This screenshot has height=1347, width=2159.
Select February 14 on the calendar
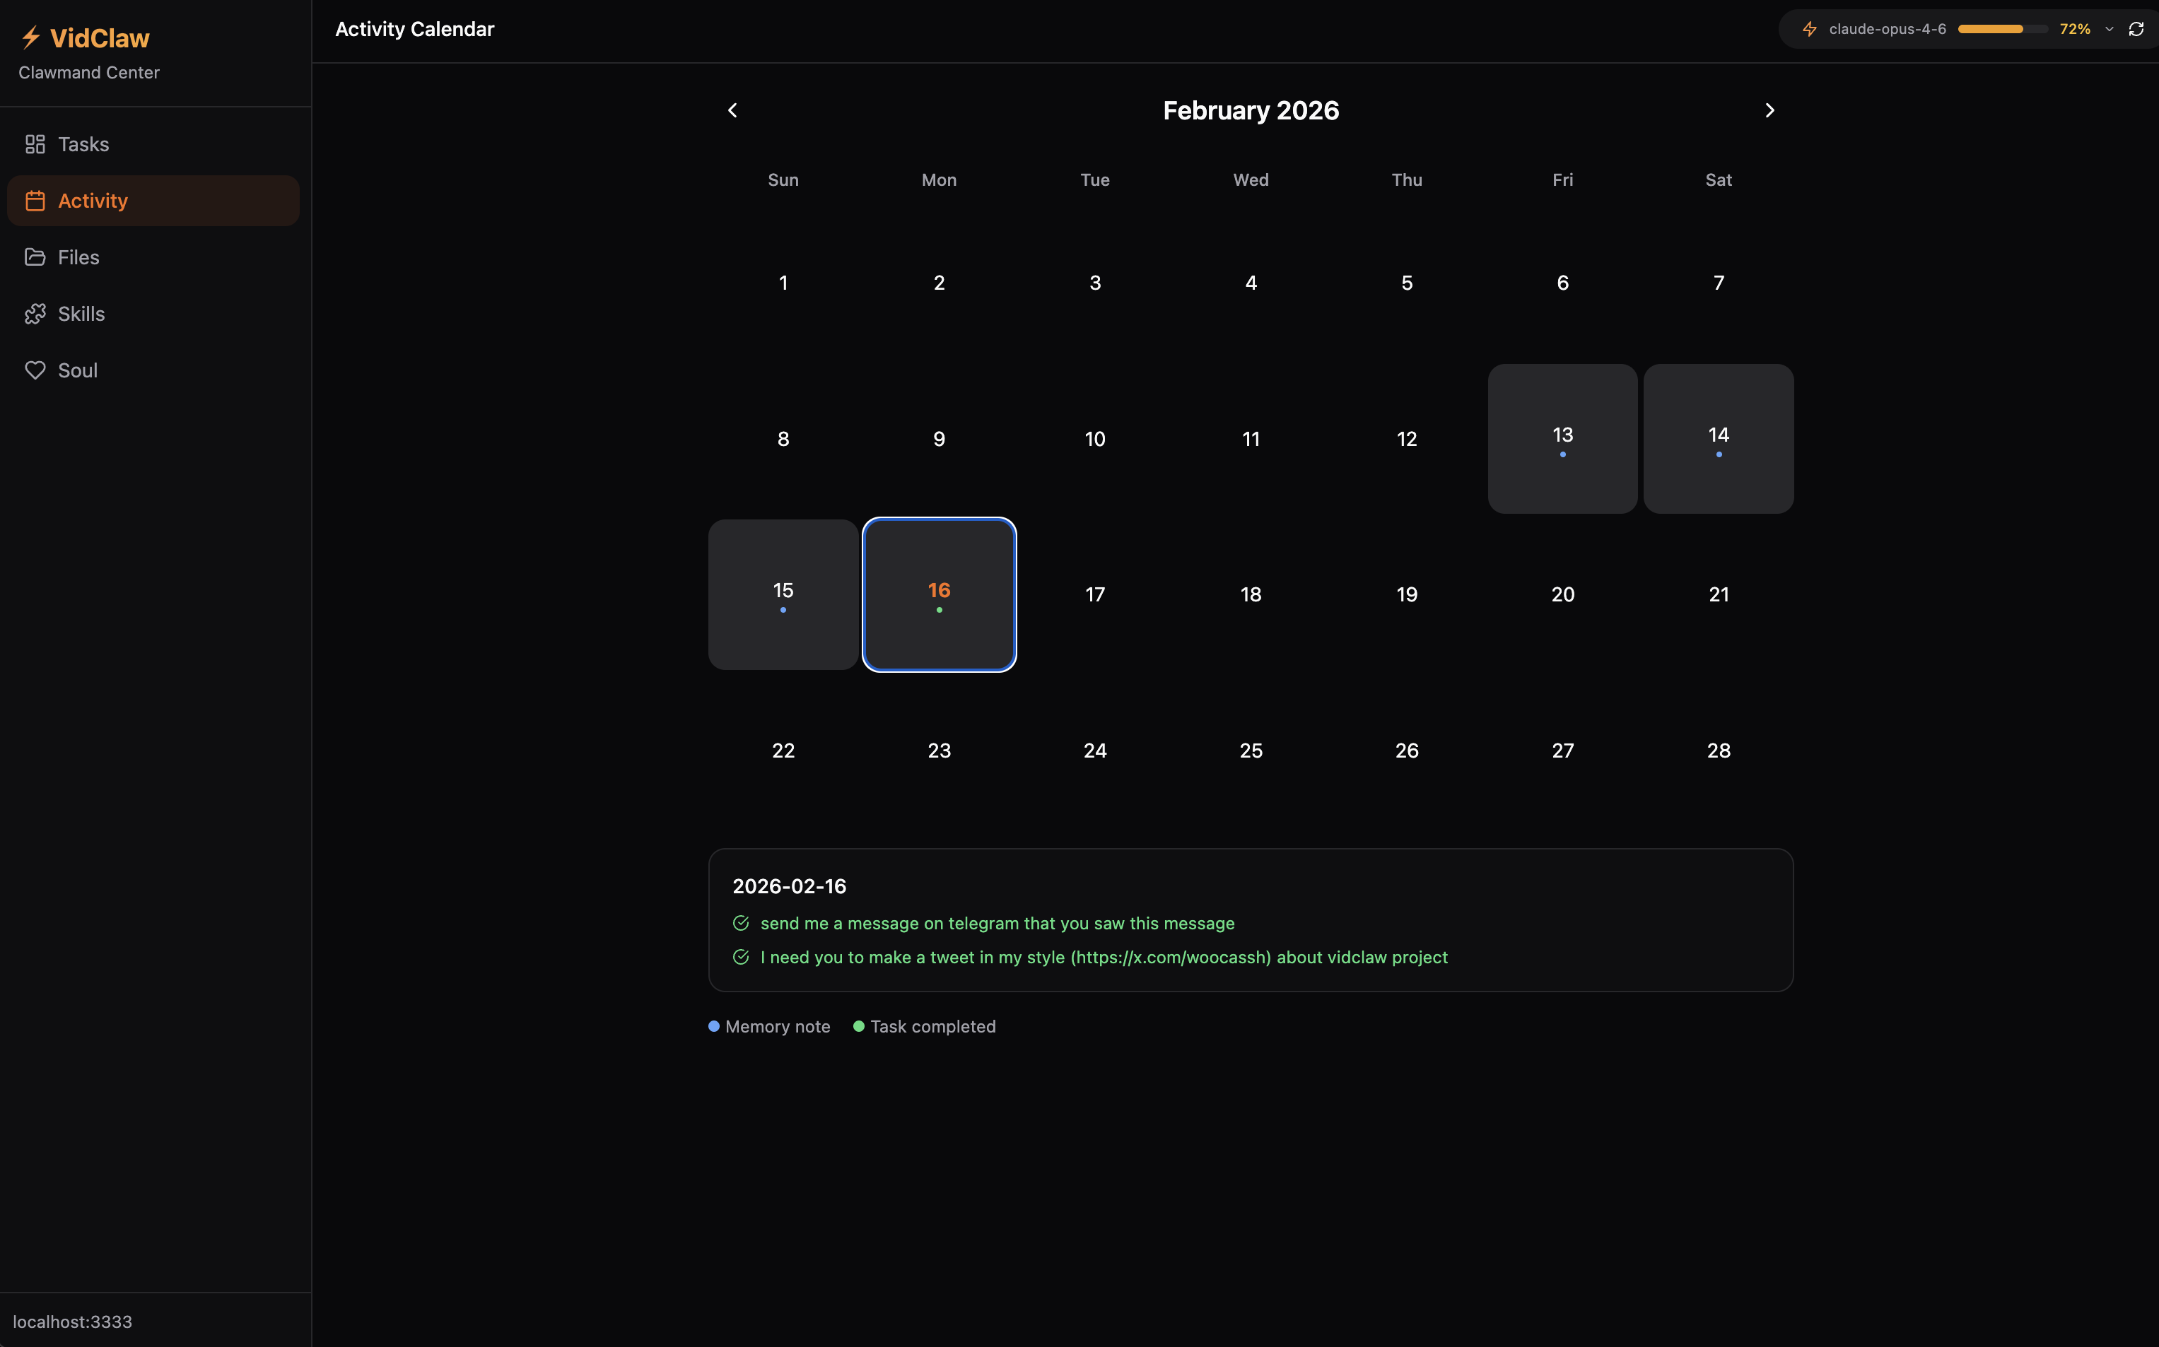(x=1717, y=438)
